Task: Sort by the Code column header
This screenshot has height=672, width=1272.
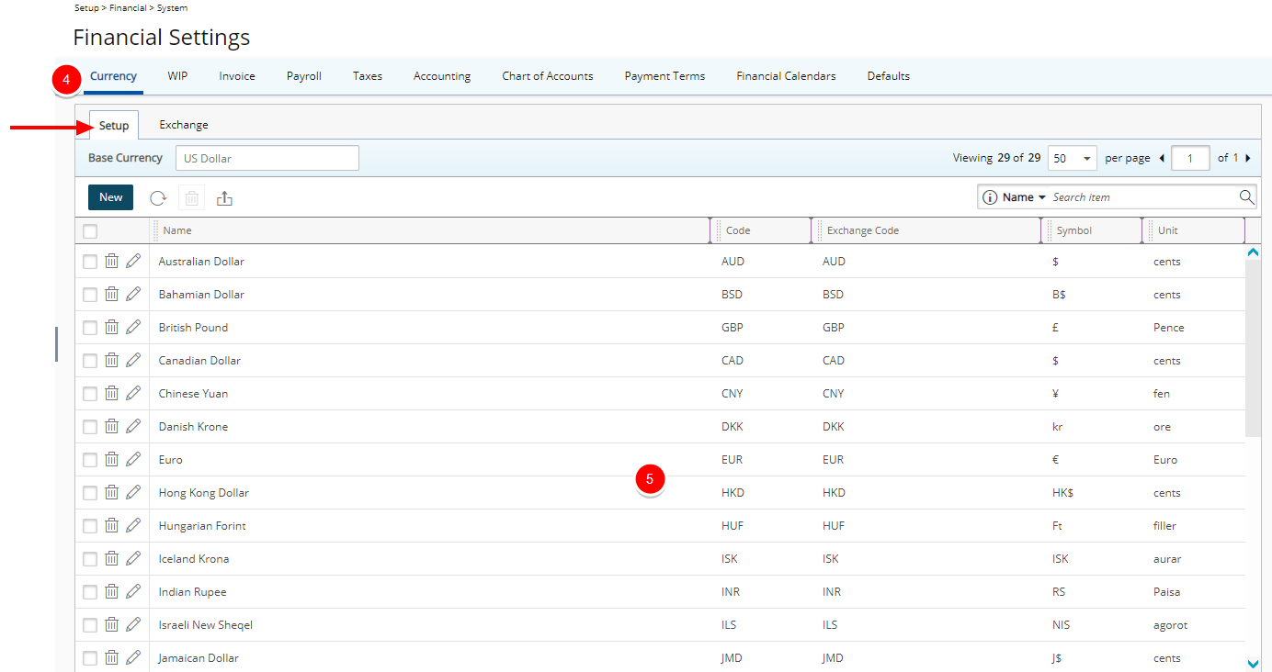Action: (x=738, y=230)
